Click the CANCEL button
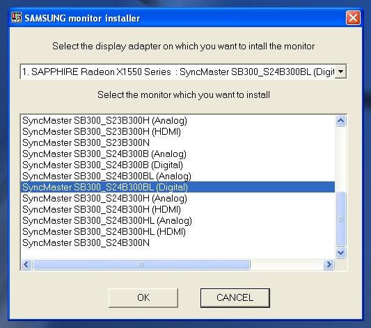The width and height of the screenshot is (371, 328). coord(235,298)
